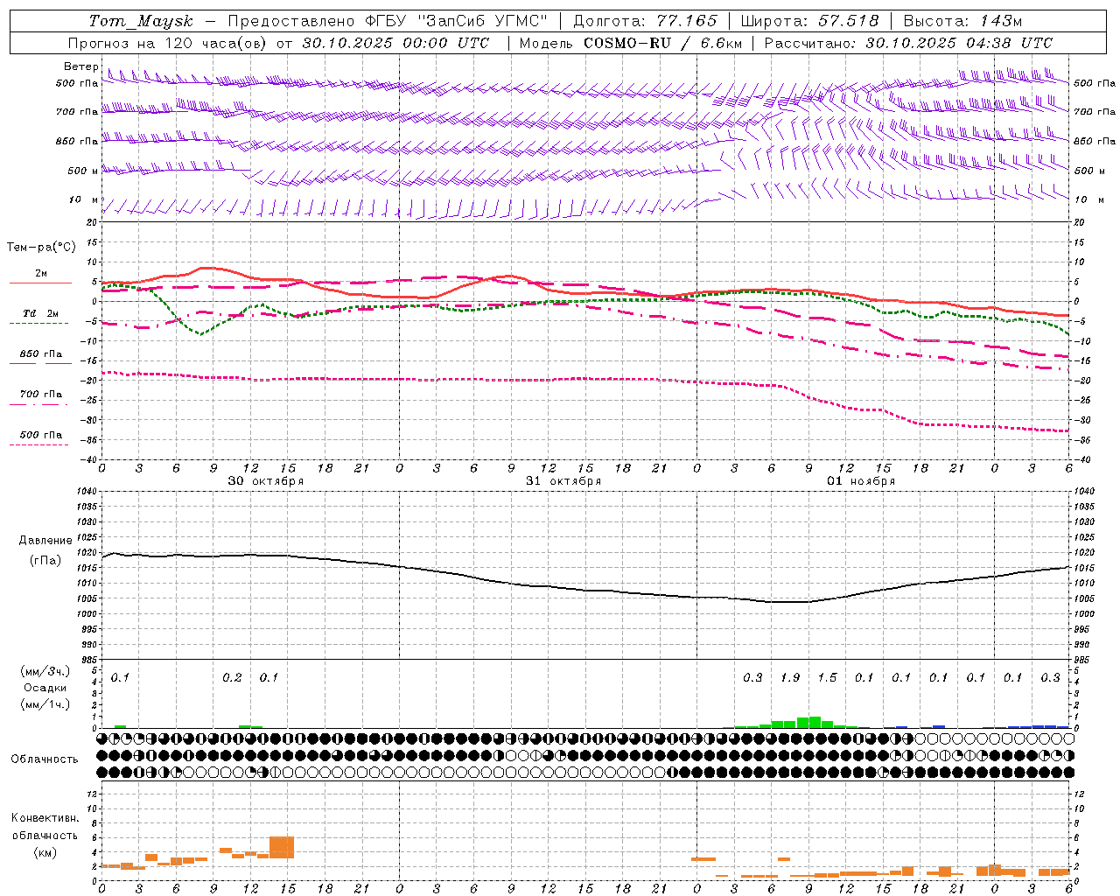This screenshot has height=896, width=1120.
Task: Click the Давление pressure panel label
Action: (x=45, y=541)
